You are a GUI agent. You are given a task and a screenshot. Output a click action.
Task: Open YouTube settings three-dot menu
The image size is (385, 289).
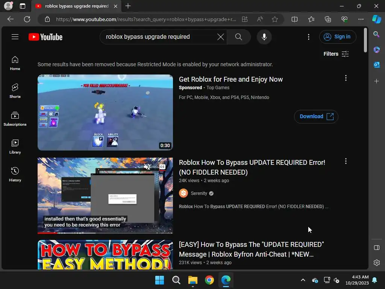click(309, 37)
